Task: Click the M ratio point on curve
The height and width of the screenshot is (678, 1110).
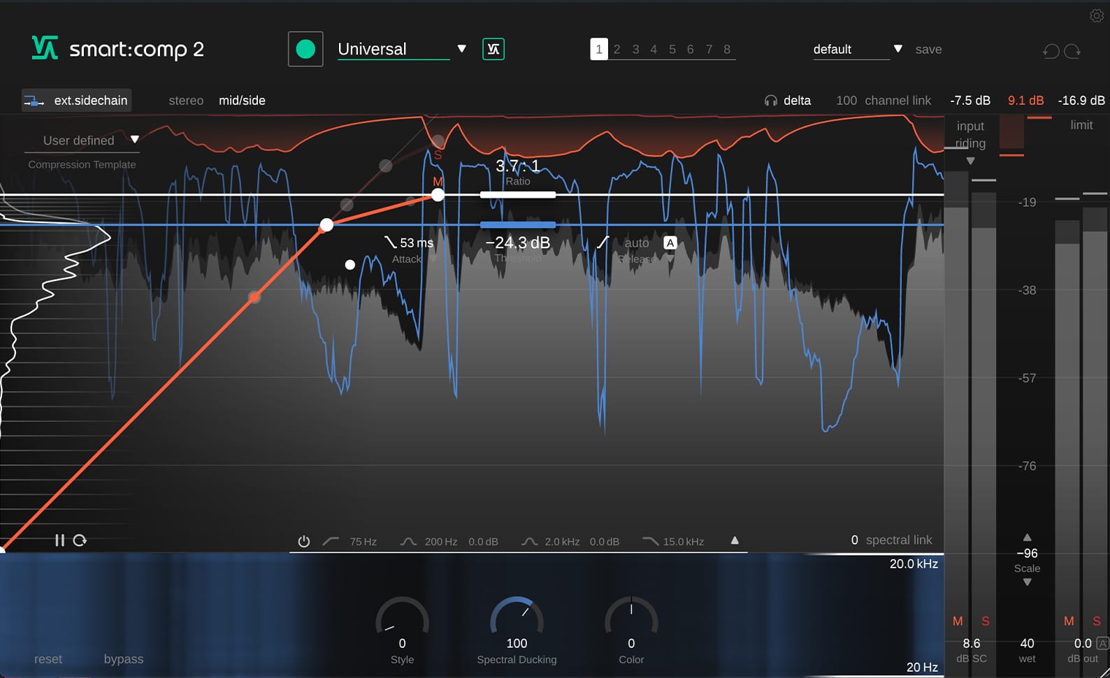Action: (x=438, y=195)
